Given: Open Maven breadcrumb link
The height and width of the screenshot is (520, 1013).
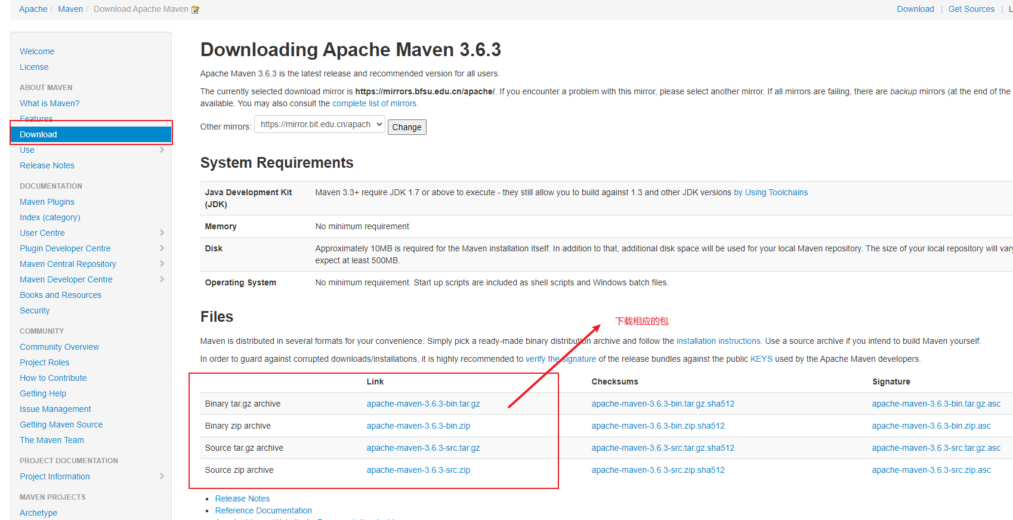Looking at the screenshot, I should pyautogui.click(x=70, y=9).
